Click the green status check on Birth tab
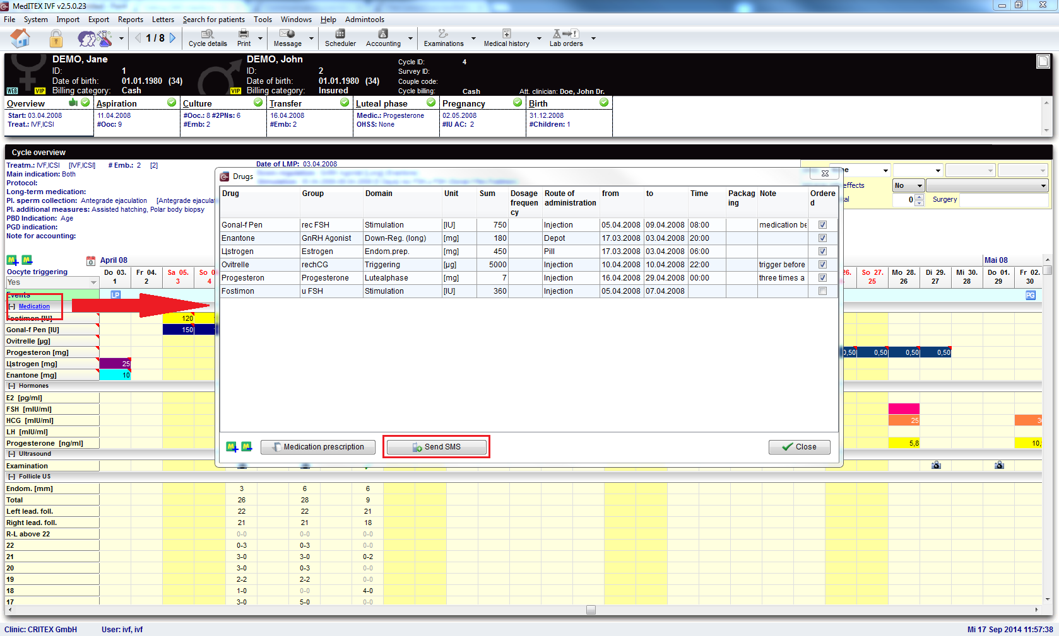 click(604, 102)
